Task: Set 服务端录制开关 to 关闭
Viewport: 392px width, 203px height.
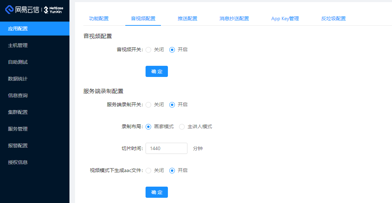Action: point(149,105)
